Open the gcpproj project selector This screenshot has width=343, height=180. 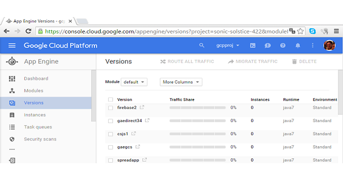[228, 45]
